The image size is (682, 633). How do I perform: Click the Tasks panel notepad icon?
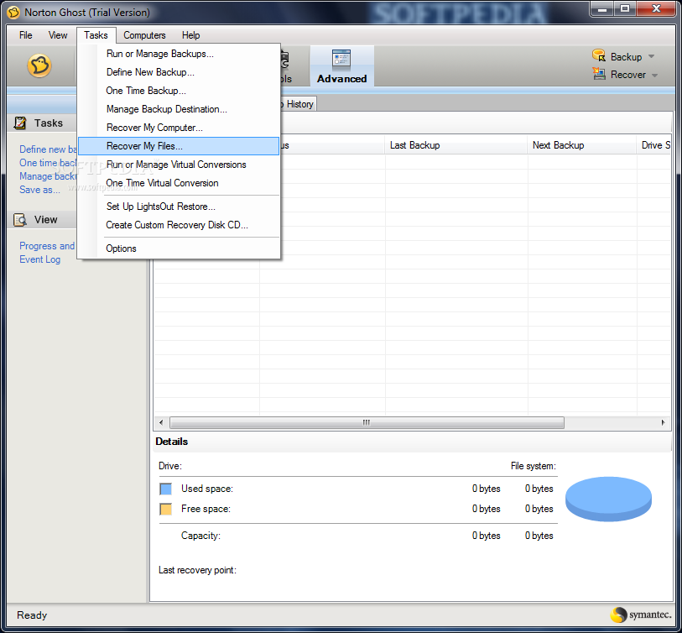pos(20,123)
